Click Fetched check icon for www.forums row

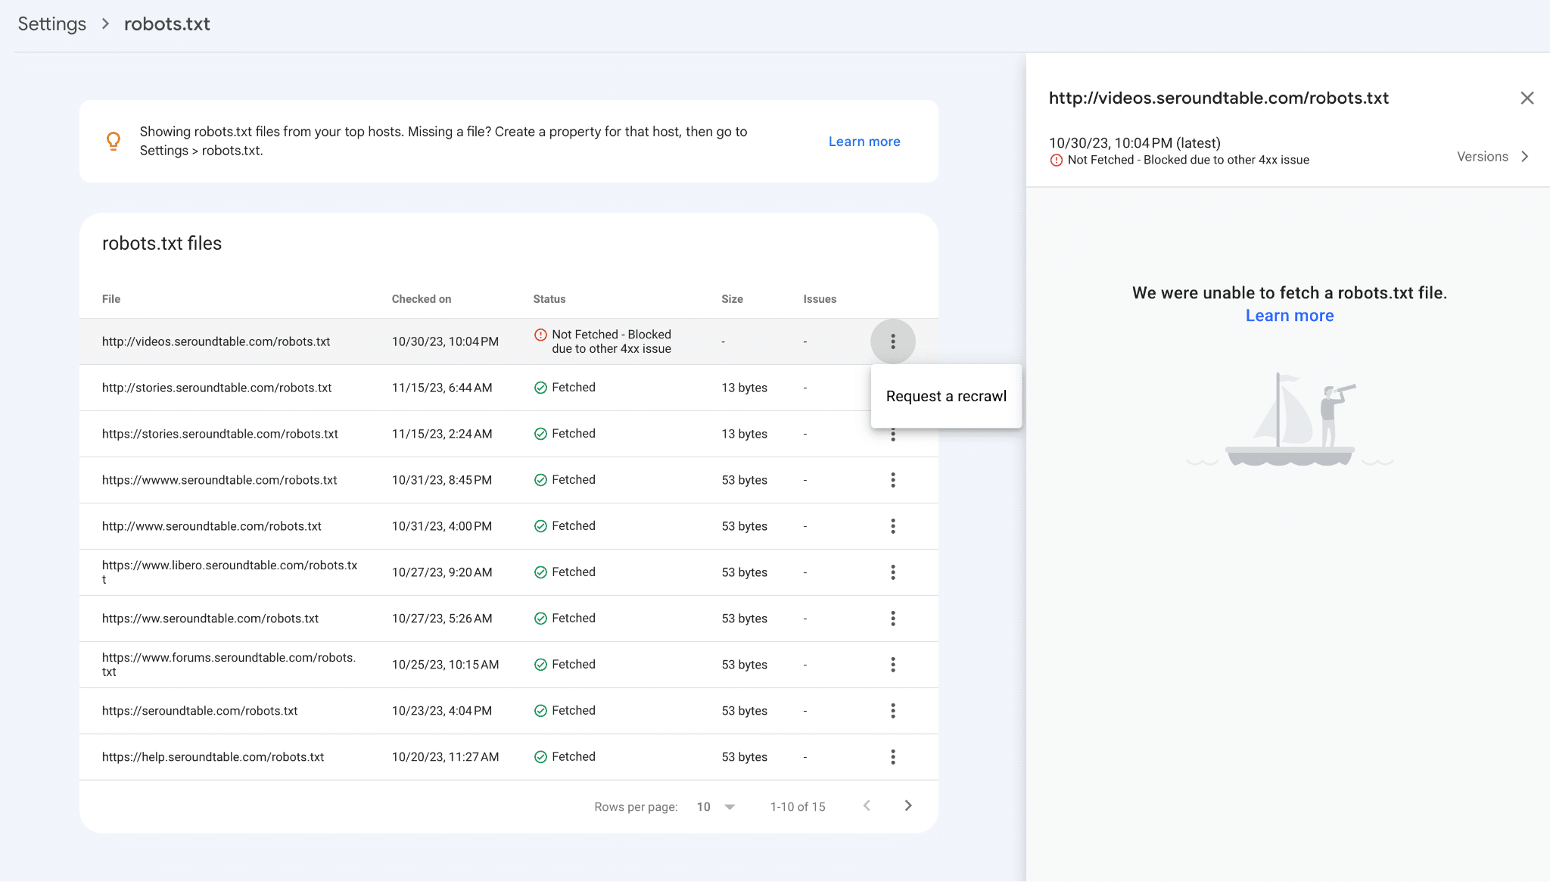540,665
